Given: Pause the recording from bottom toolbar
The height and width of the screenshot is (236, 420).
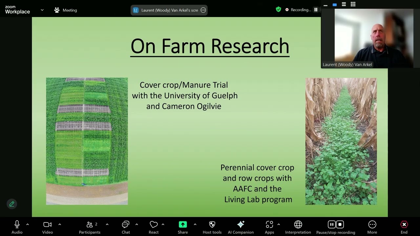Looking at the screenshot, I should click(x=332, y=225).
